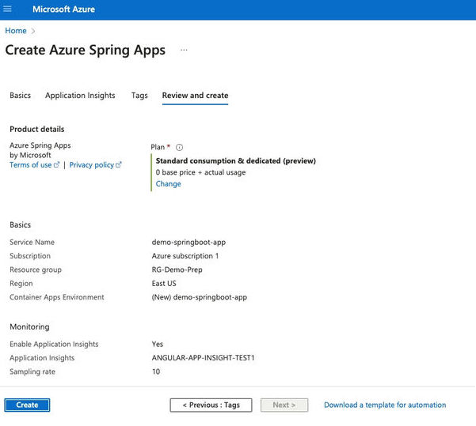
Task: Go to Home breadcrumb
Action: coord(16,31)
